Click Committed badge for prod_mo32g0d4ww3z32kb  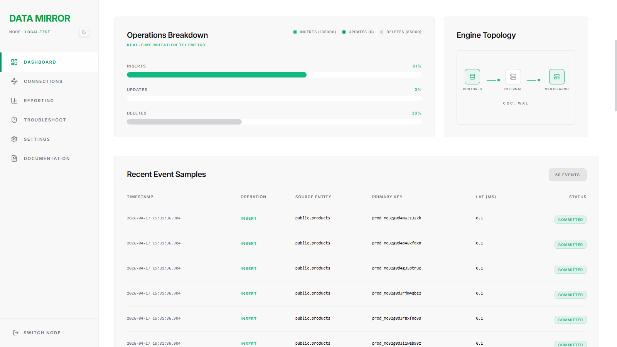click(570, 220)
